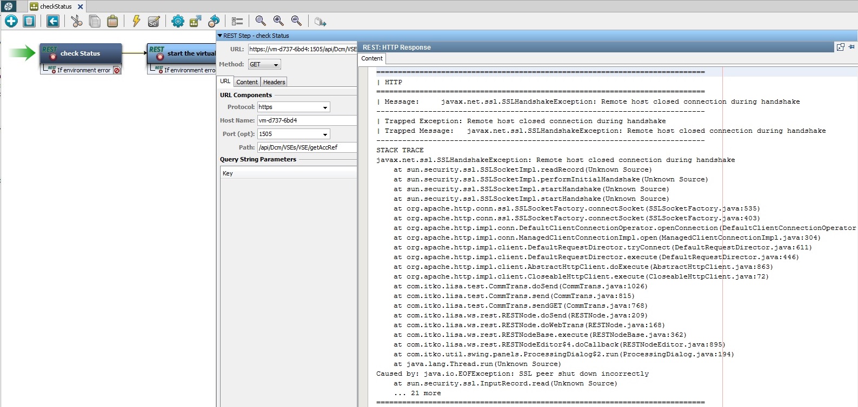Switch to the URL tab
The image size is (858, 407).
(x=225, y=81)
